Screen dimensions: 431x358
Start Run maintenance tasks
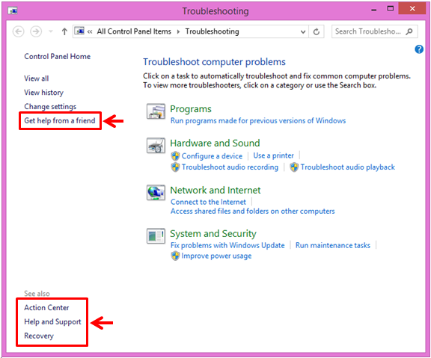(x=333, y=245)
